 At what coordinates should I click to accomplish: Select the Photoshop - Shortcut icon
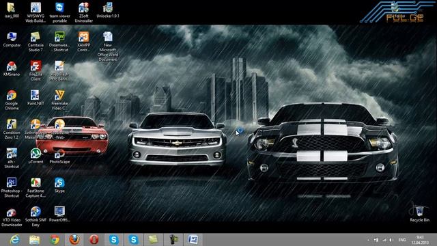coord(12,187)
